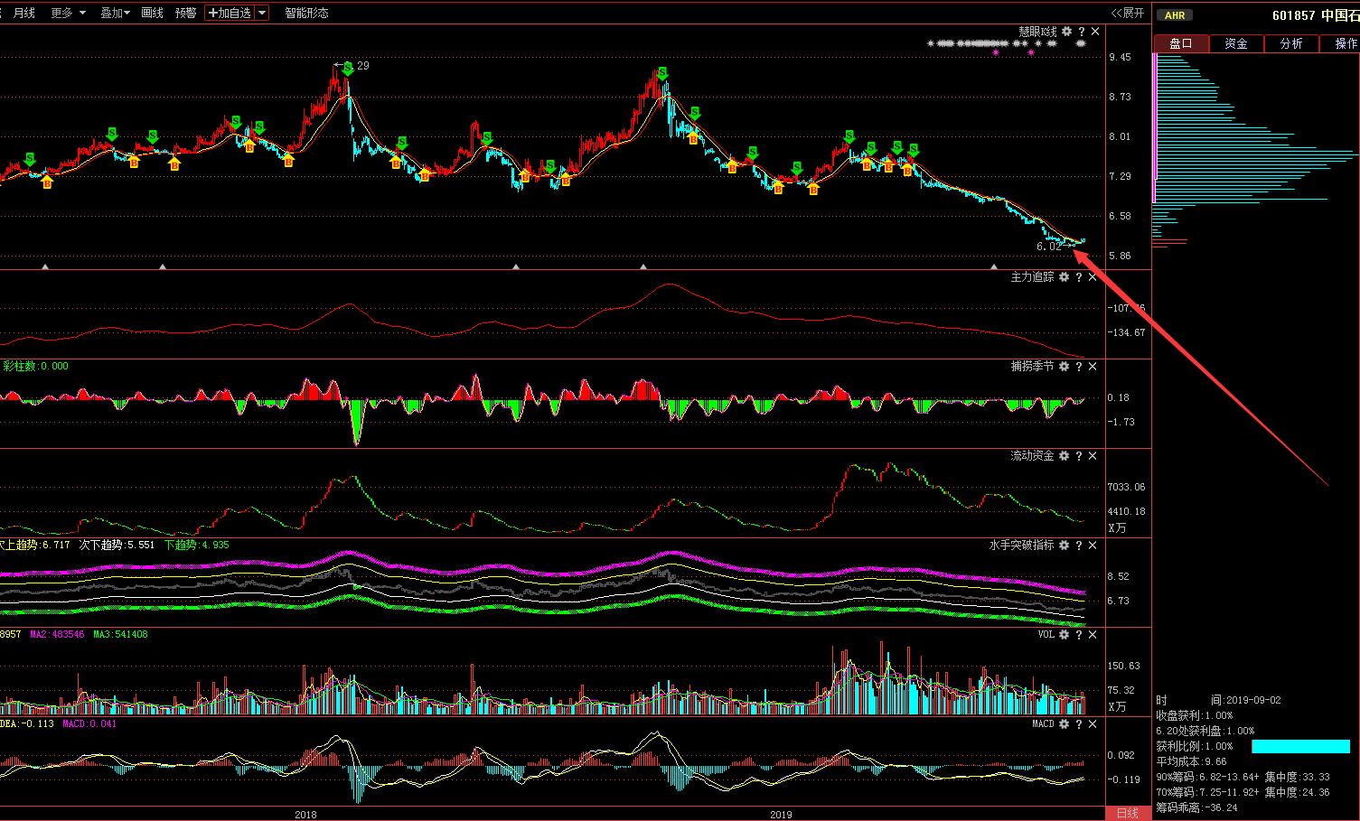This screenshot has width=1360, height=821.
Task: Click the 彩柱数:0.000 readout
Action: coord(35,366)
